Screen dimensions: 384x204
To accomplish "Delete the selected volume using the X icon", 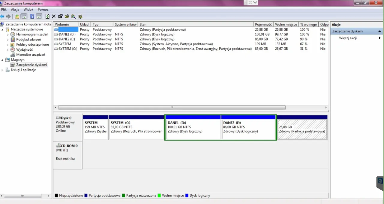I will click(54, 16).
